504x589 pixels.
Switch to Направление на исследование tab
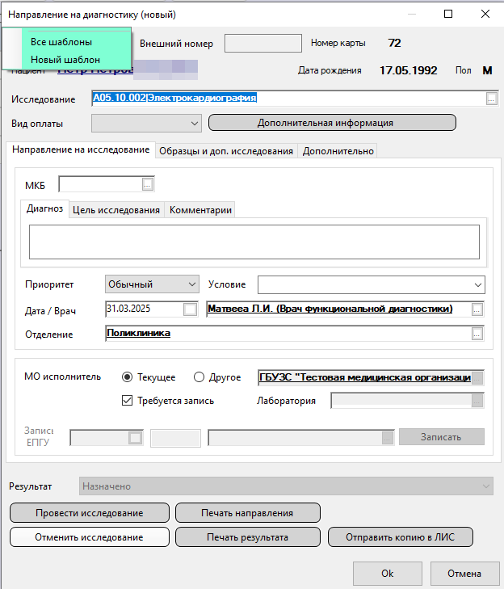pos(81,149)
